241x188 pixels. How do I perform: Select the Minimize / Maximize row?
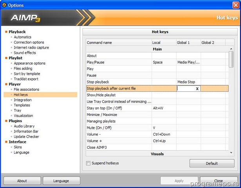[x=158, y=115]
